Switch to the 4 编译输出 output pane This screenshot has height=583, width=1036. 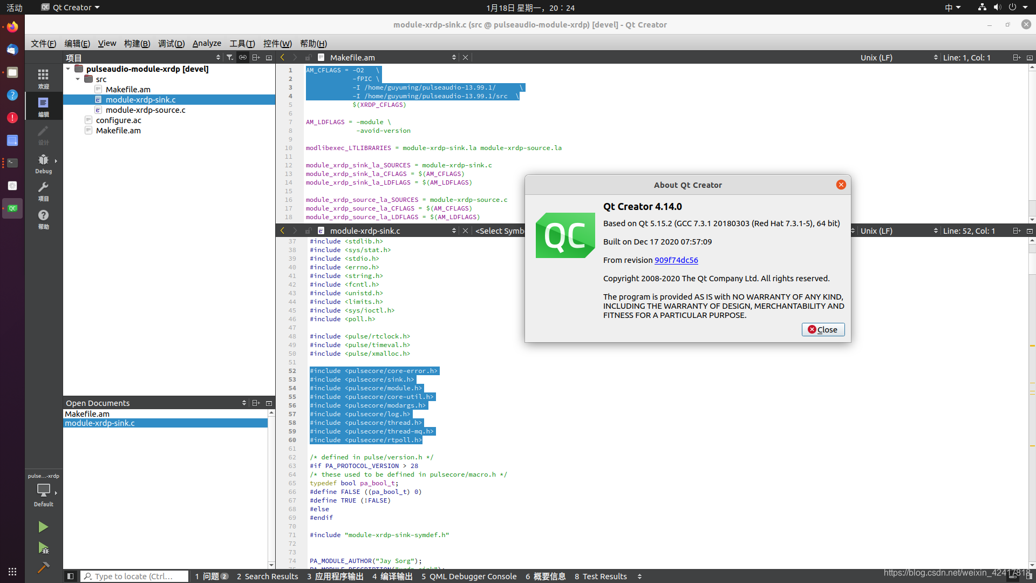point(392,576)
